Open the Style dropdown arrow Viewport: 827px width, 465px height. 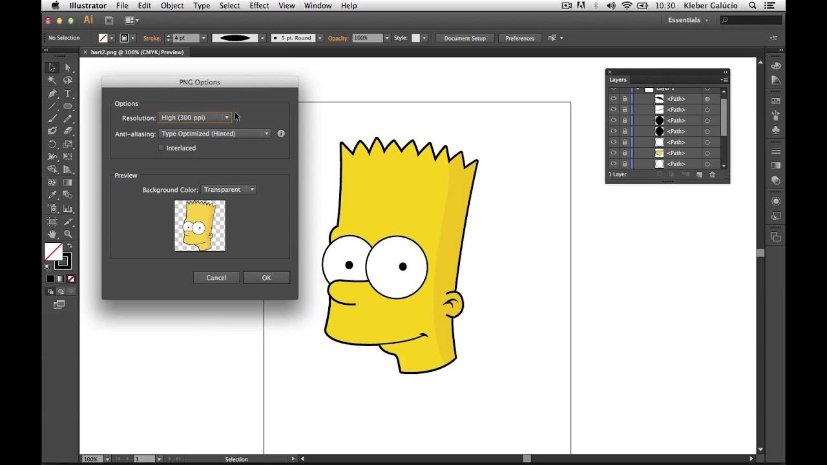pyautogui.click(x=424, y=38)
